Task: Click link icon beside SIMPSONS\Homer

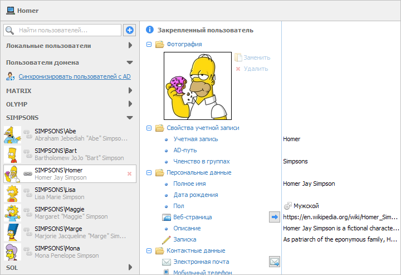Action: (x=28, y=173)
